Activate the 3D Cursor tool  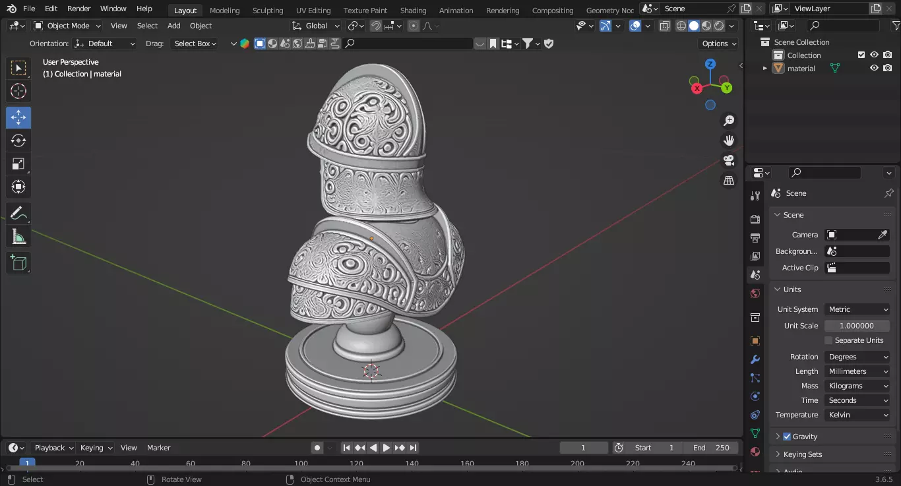pyautogui.click(x=18, y=91)
